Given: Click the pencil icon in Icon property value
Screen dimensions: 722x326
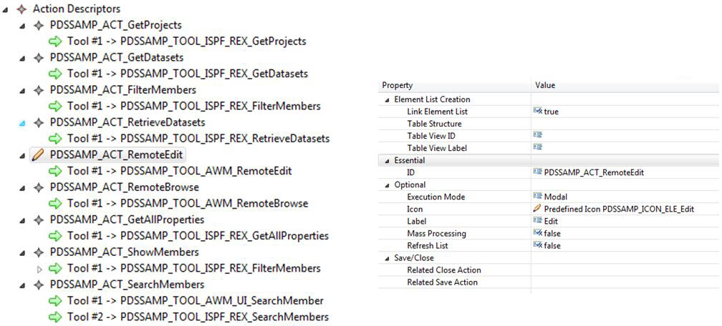Looking at the screenshot, I should tap(536, 209).
